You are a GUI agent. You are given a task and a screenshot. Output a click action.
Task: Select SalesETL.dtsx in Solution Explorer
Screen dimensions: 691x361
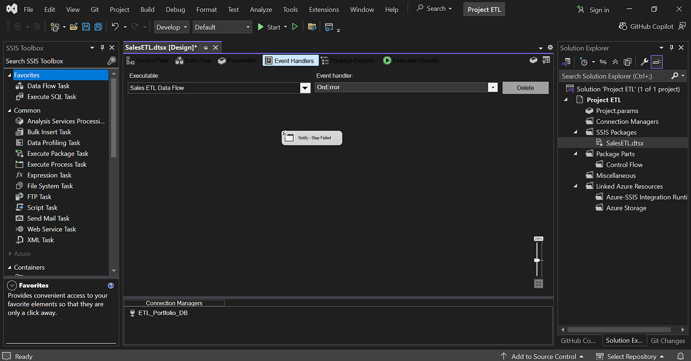point(625,143)
